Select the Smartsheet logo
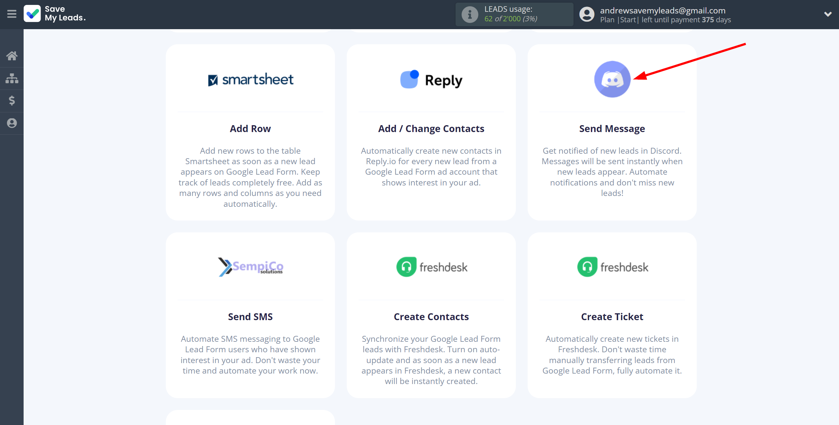The image size is (839, 425). (250, 80)
